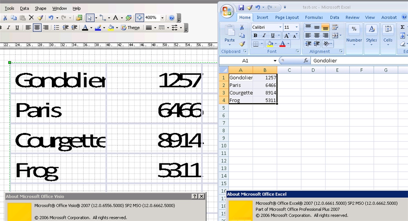This screenshot has width=408, height=221.
Task: Click Visio's Format Painter brush icon
Action: pos(40,18)
